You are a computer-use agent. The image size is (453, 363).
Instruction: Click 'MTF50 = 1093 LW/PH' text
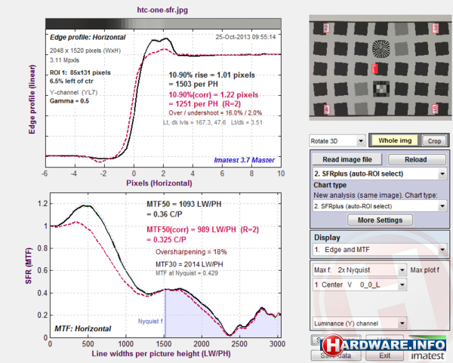pos(184,204)
